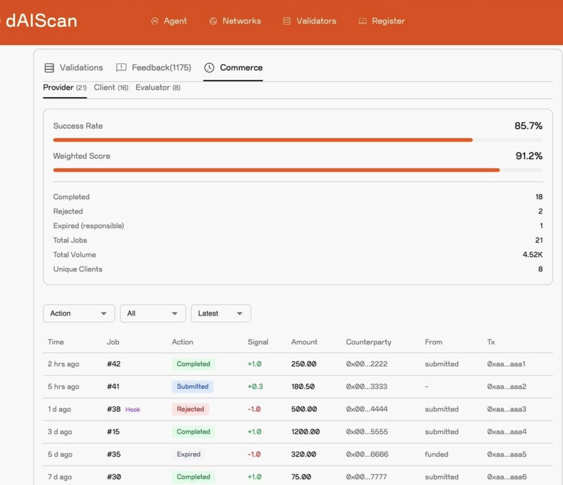Image resolution: width=563 pixels, height=485 pixels.
Task: Click counterparty 0x00...2222
Action: pos(367,364)
